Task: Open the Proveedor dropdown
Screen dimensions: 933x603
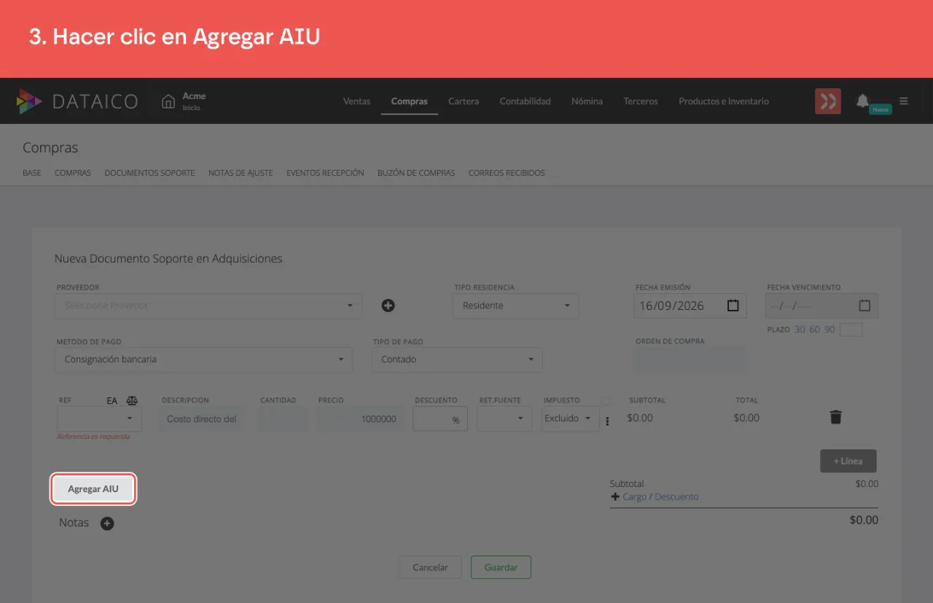Action: click(x=208, y=306)
